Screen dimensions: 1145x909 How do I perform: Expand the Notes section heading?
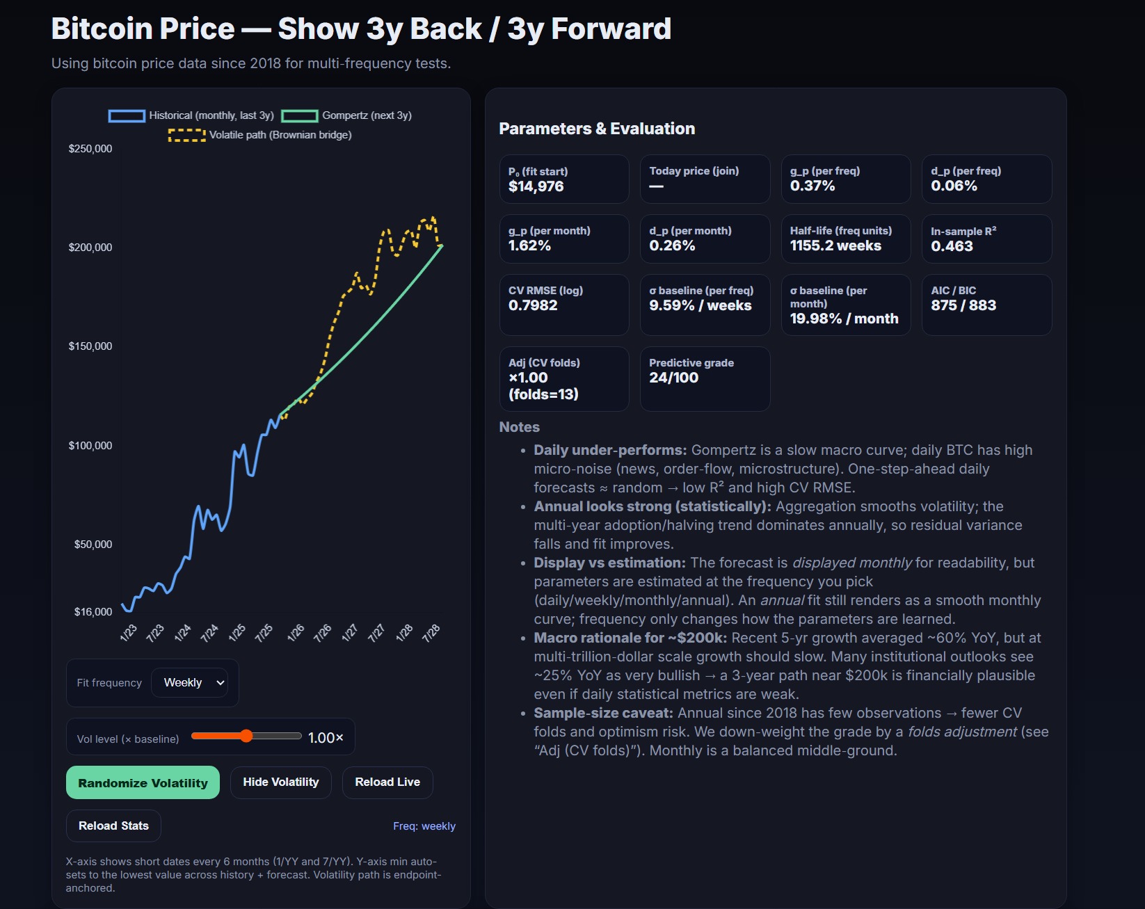pyautogui.click(x=520, y=426)
